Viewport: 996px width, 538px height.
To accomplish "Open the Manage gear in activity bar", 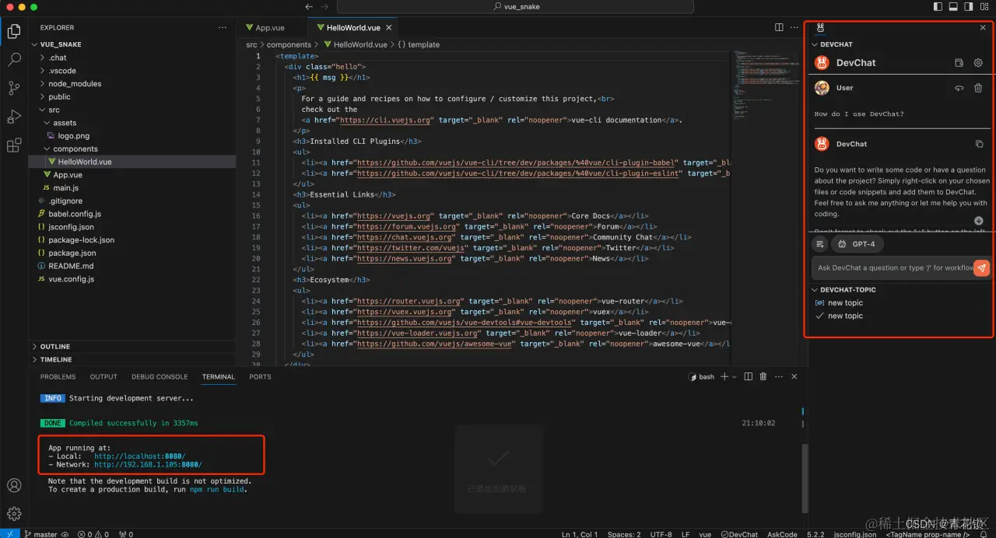I will pos(14,514).
